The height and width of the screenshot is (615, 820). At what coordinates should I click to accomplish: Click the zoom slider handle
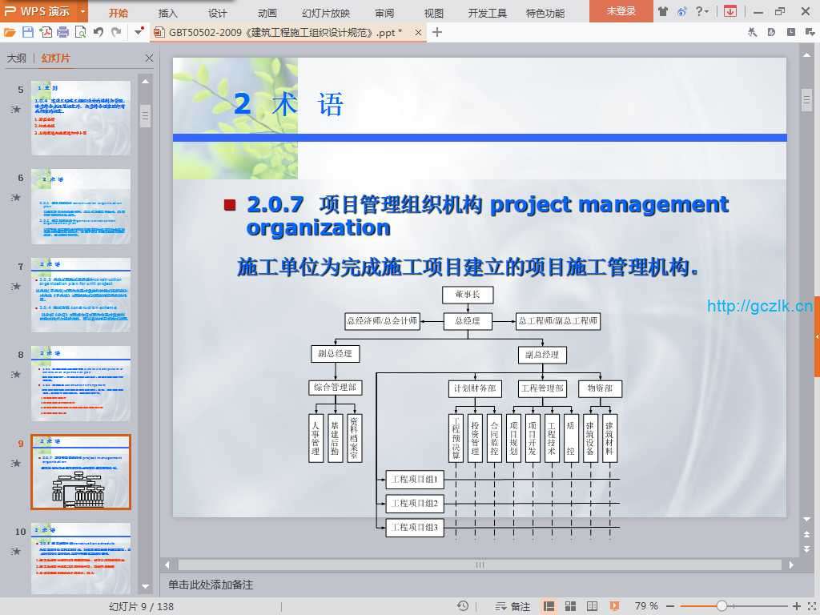pyautogui.click(x=722, y=606)
